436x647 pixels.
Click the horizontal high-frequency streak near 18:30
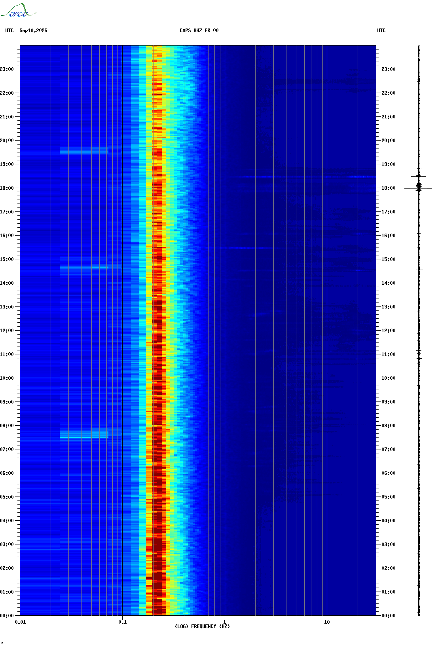tap(309, 177)
